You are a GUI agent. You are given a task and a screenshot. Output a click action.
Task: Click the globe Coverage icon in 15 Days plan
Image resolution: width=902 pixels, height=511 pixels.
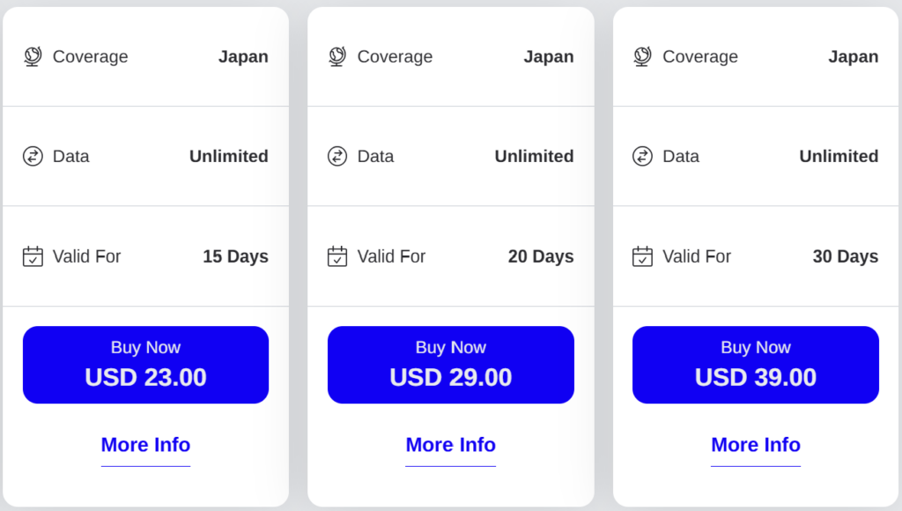33,56
